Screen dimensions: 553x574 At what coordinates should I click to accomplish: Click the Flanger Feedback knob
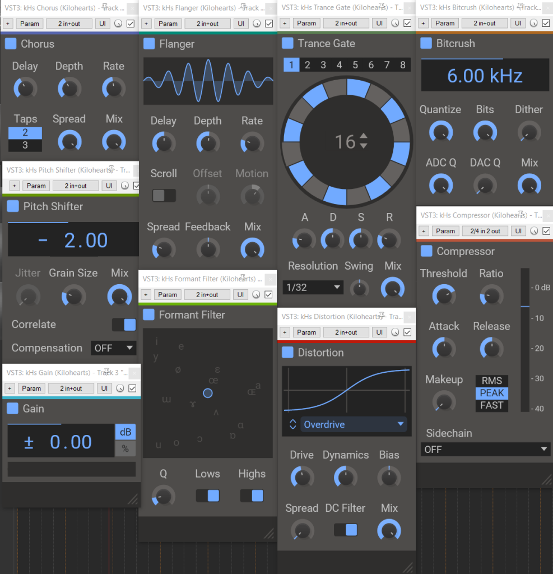pyautogui.click(x=208, y=249)
